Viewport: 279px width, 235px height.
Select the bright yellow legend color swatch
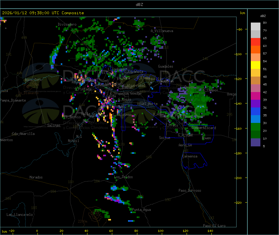pos(255,65)
